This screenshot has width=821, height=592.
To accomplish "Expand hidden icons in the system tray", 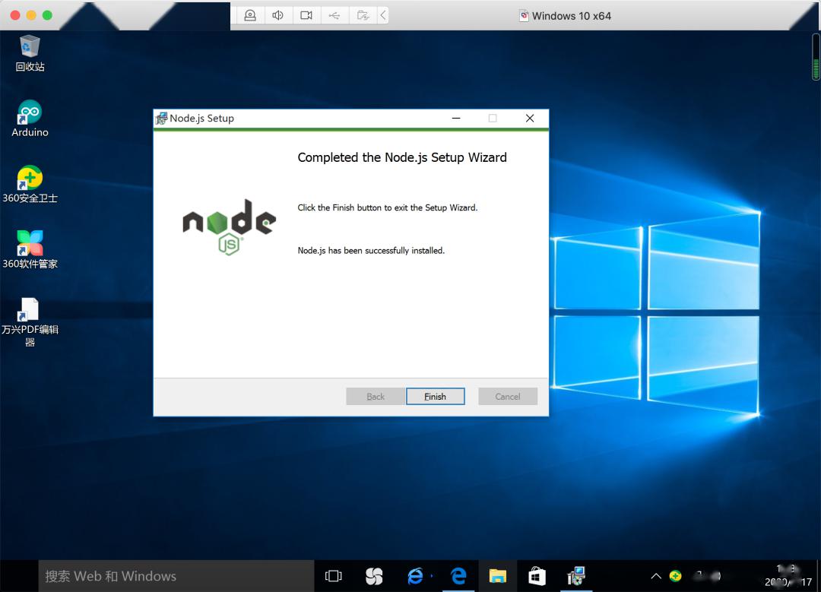I will pyautogui.click(x=655, y=576).
